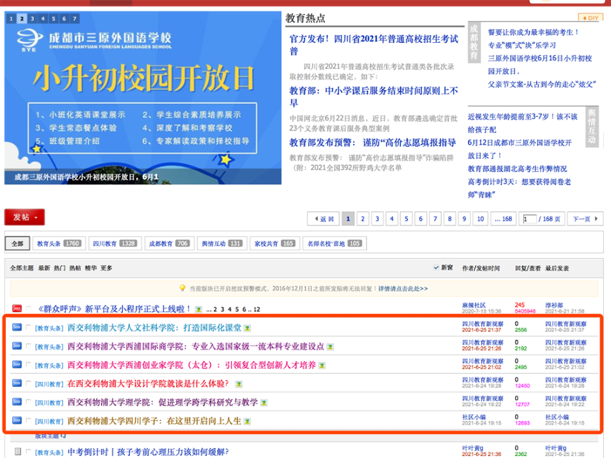Image resolution: width=611 pixels, height=458 pixels.
Task: Filter threads by 最新
Action: click(x=44, y=268)
